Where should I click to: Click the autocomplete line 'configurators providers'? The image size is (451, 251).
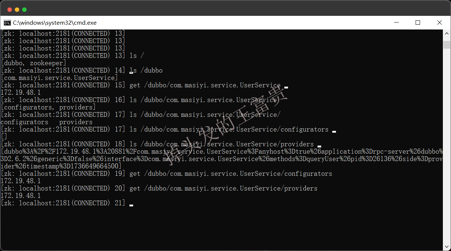click(46, 122)
